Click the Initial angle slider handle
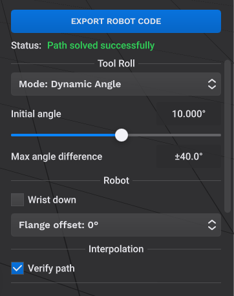 click(122, 135)
